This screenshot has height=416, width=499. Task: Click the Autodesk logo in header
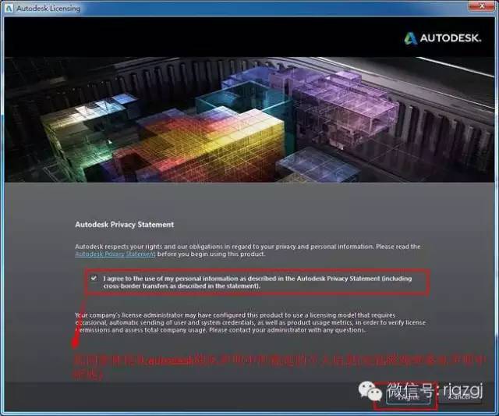tap(442, 38)
